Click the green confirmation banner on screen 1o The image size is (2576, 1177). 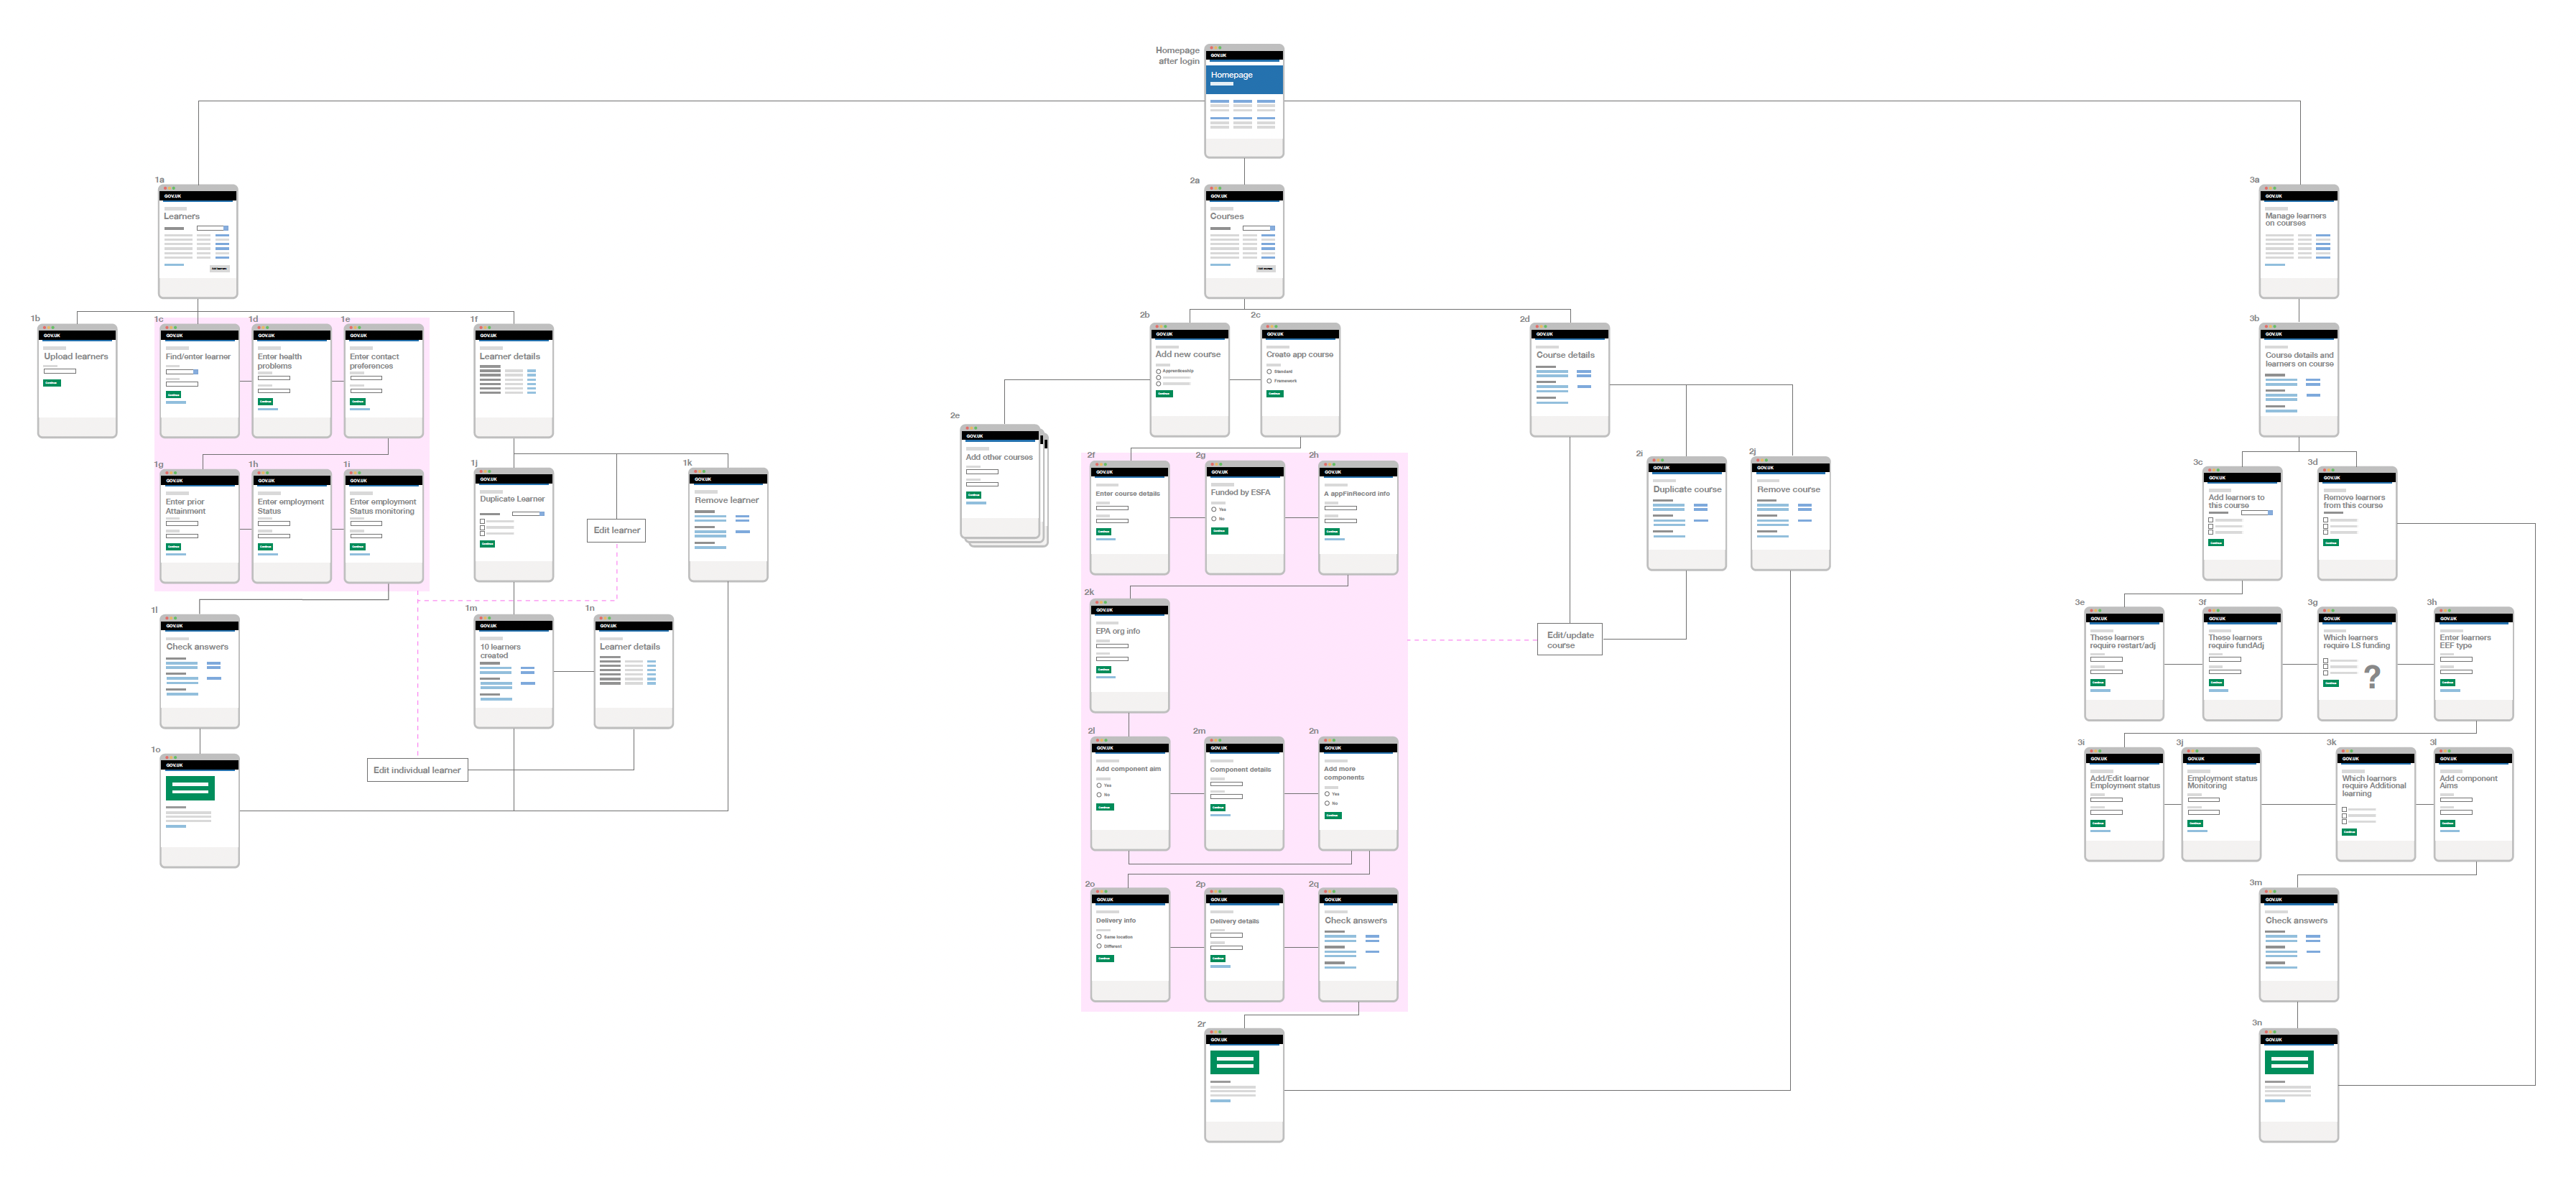[190, 788]
